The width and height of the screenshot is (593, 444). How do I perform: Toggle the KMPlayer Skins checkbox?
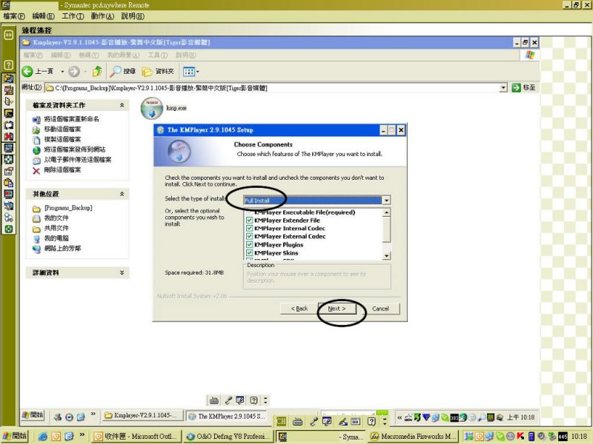249,253
